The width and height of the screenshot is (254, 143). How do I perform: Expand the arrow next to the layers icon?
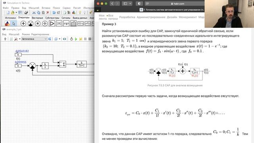tap(60, 39)
